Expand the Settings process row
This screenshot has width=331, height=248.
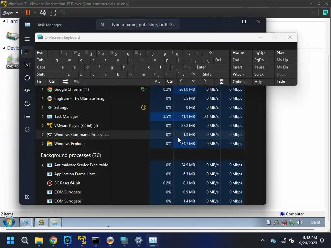pos(42,108)
